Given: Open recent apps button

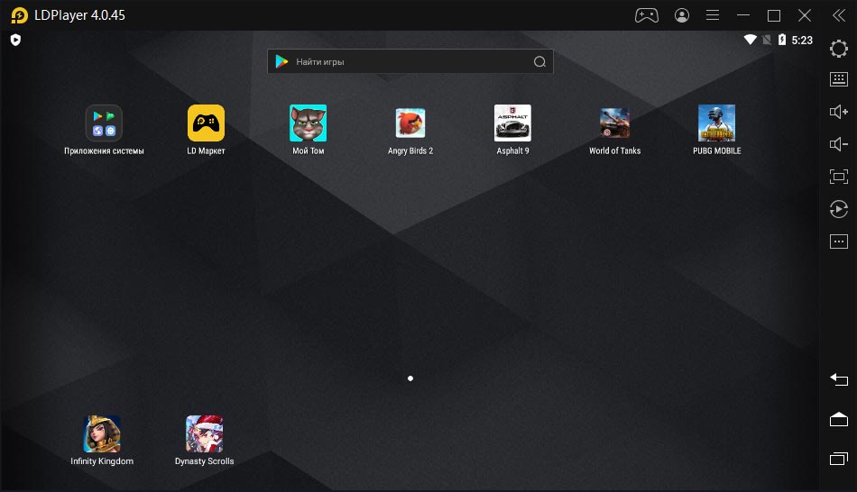Looking at the screenshot, I should click(839, 459).
